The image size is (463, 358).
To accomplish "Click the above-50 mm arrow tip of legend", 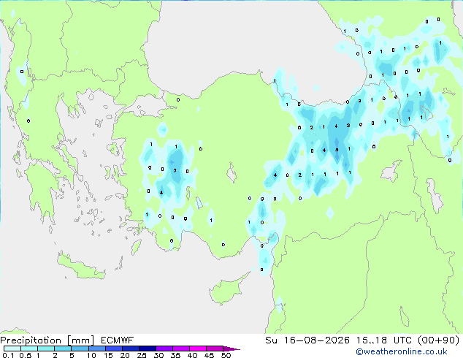I will (231, 349).
